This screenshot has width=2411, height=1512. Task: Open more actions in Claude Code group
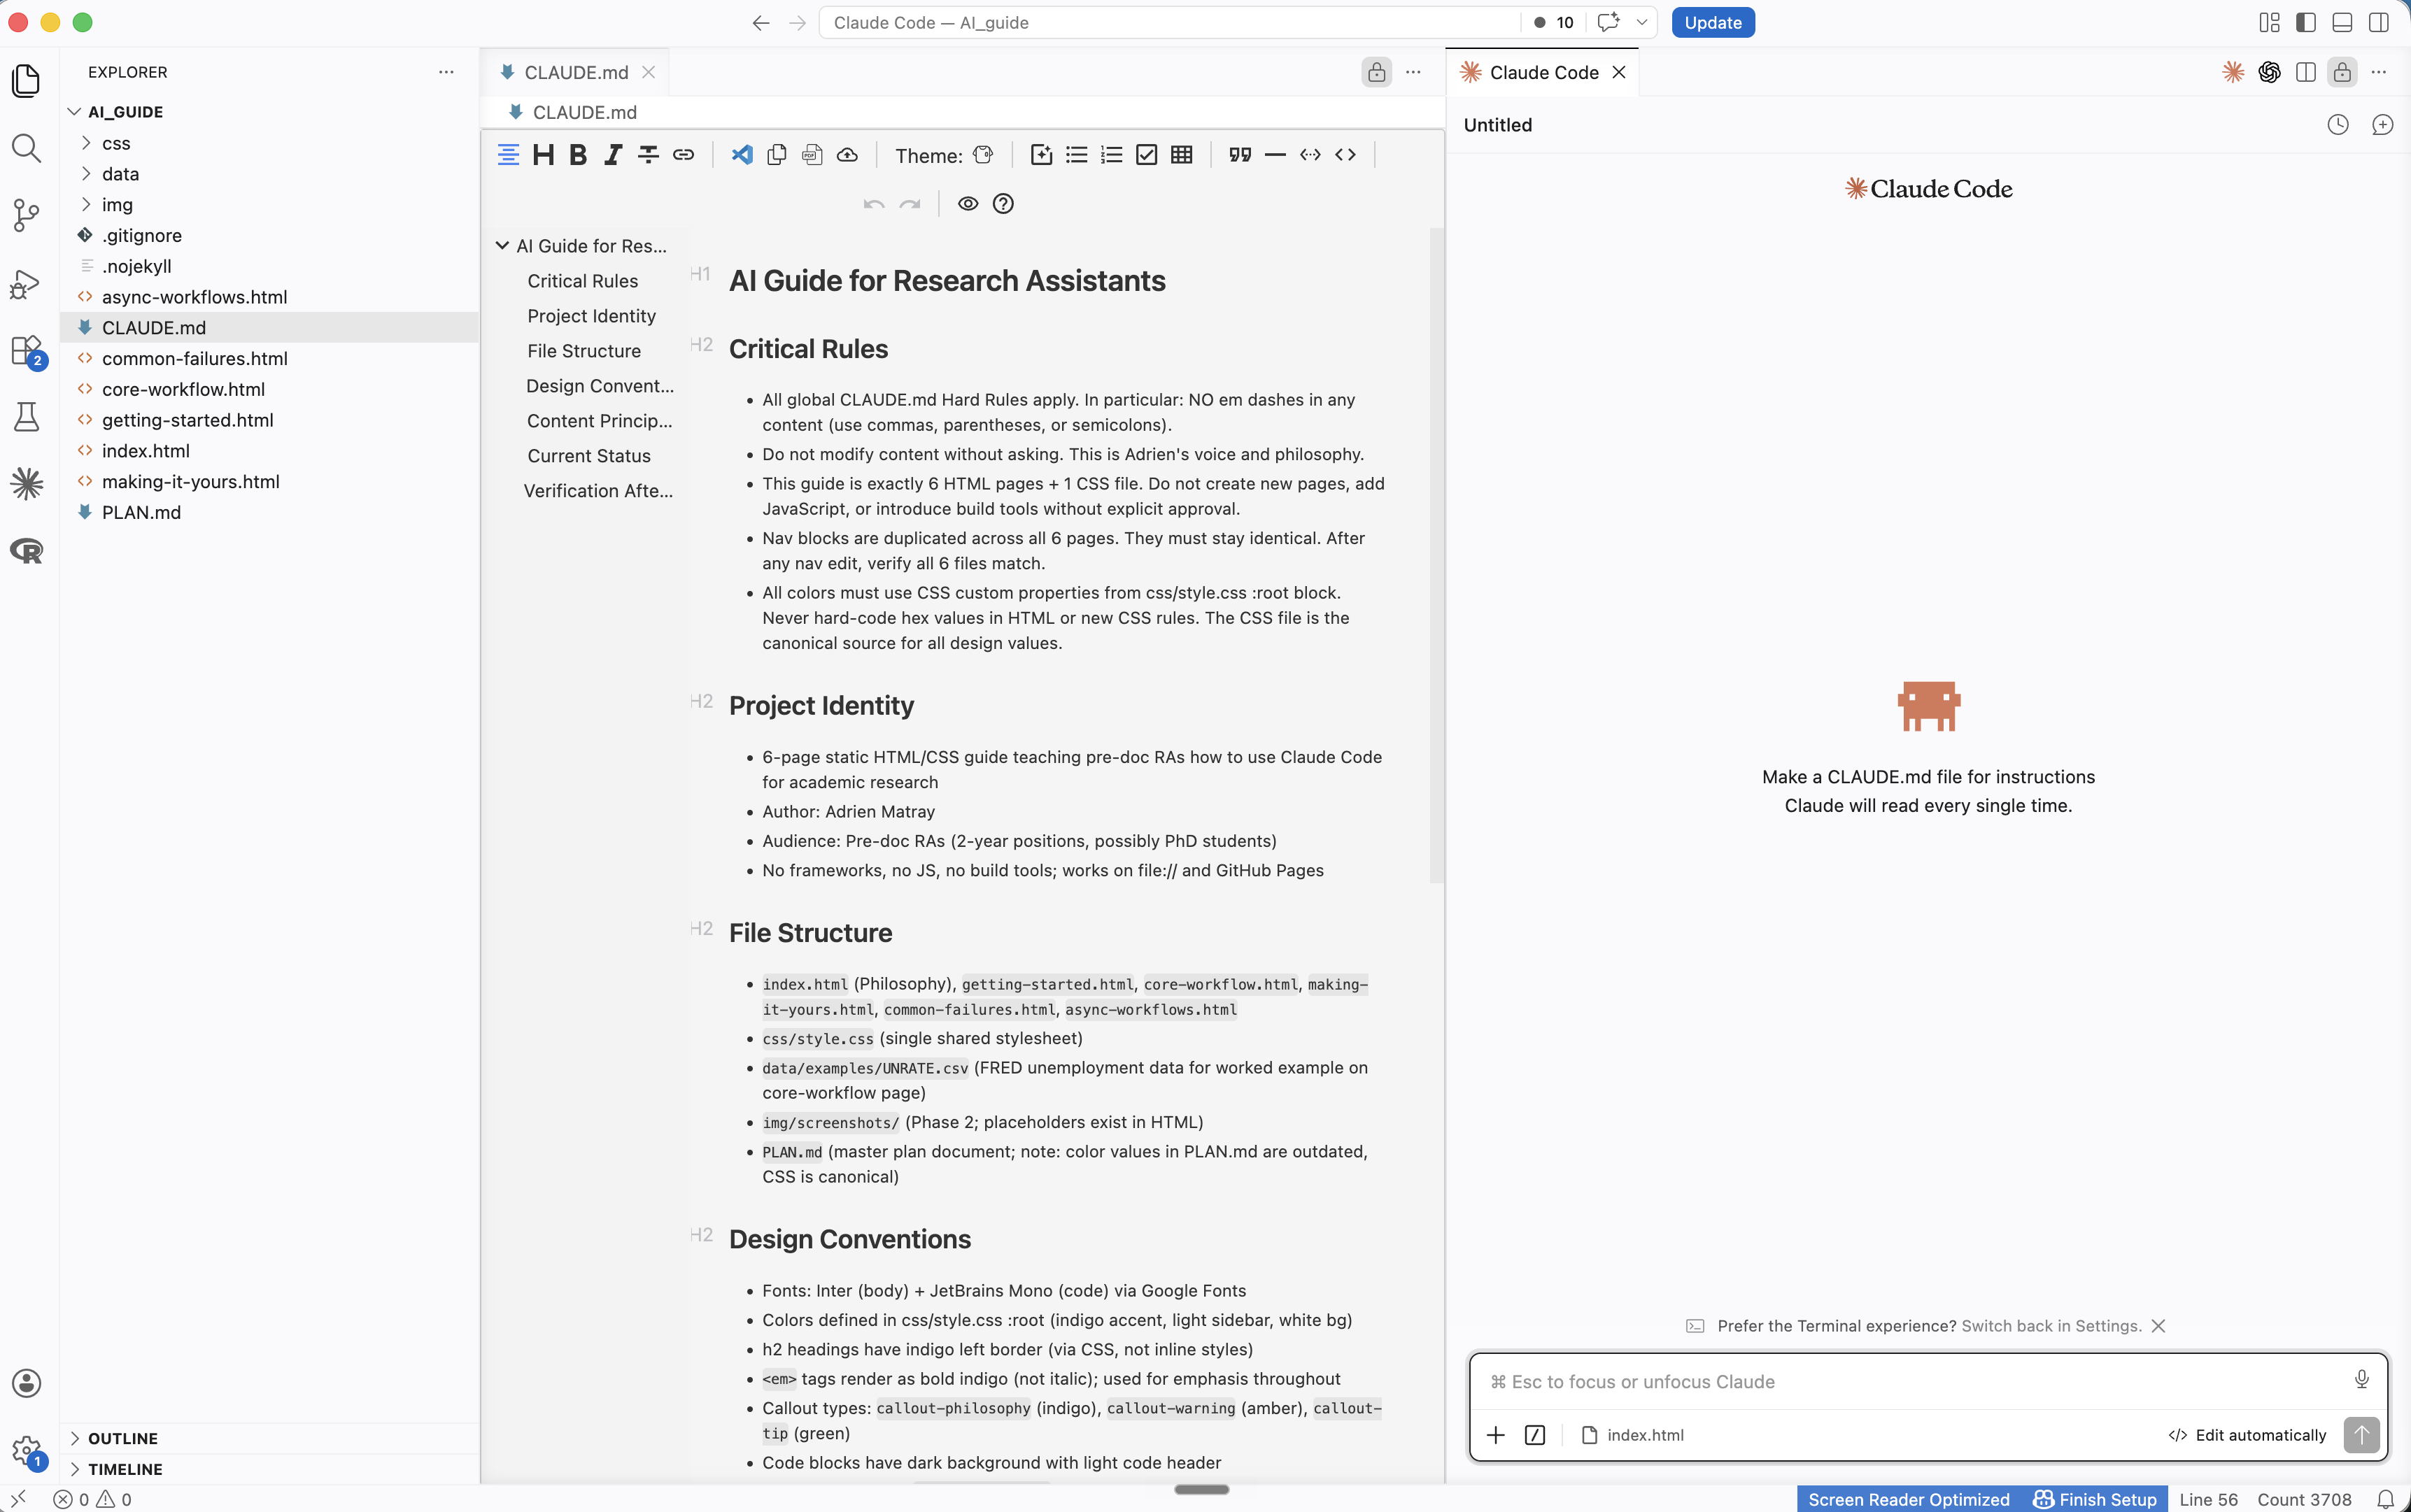click(x=2379, y=72)
